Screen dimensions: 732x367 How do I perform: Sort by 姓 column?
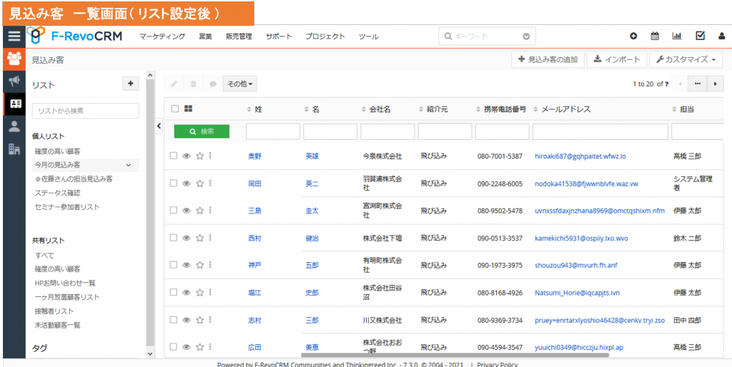[x=254, y=109]
